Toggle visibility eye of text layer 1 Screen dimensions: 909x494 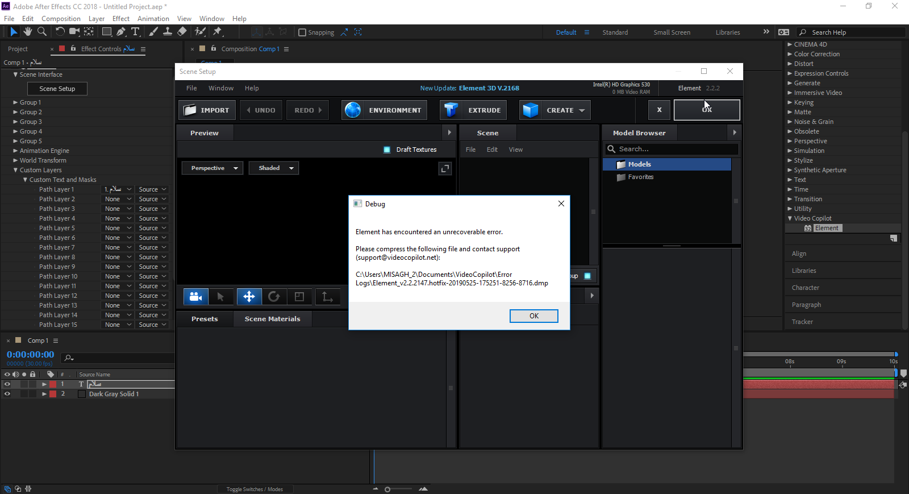7,384
